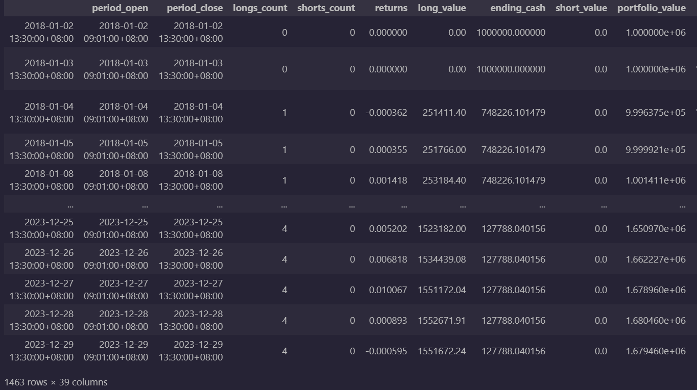Click the 2018-01-02 row index label
Image resolution: width=697 pixels, height=390 pixels.
click(x=41, y=32)
